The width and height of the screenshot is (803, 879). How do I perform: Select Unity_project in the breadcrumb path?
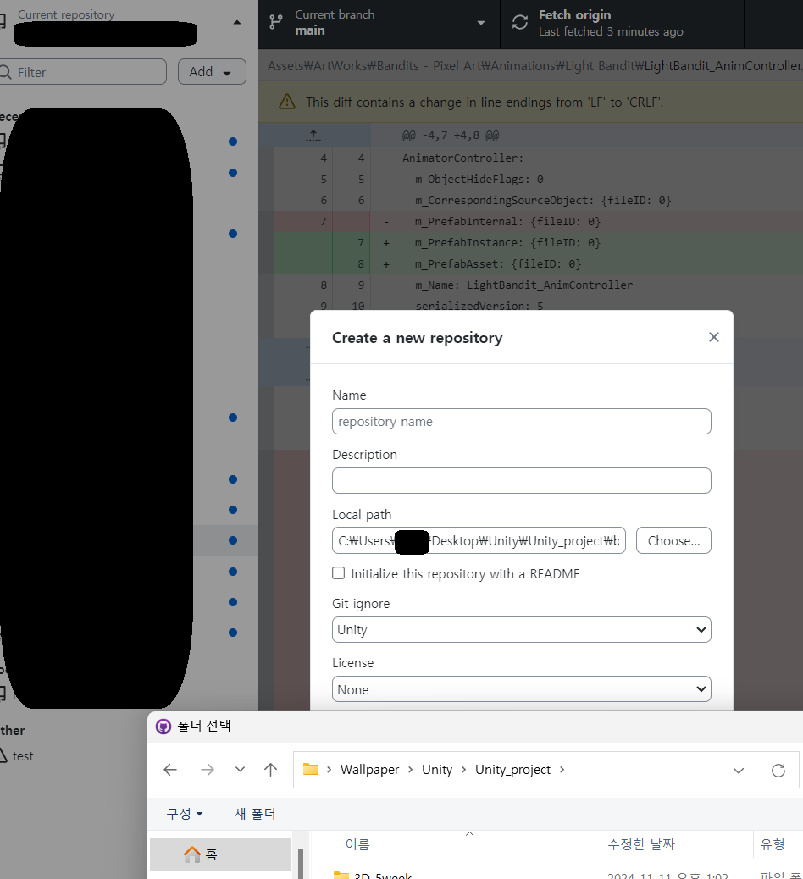click(x=512, y=770)
